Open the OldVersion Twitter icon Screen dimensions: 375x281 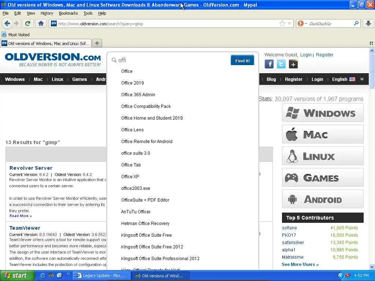[x=281, y=64]
